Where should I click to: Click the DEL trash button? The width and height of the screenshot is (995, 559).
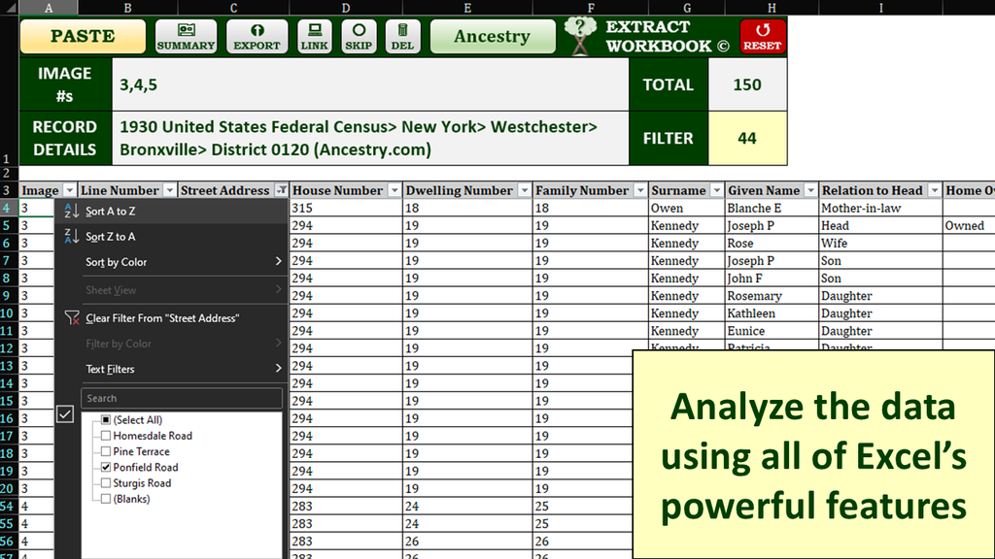[x=402, y=36]
